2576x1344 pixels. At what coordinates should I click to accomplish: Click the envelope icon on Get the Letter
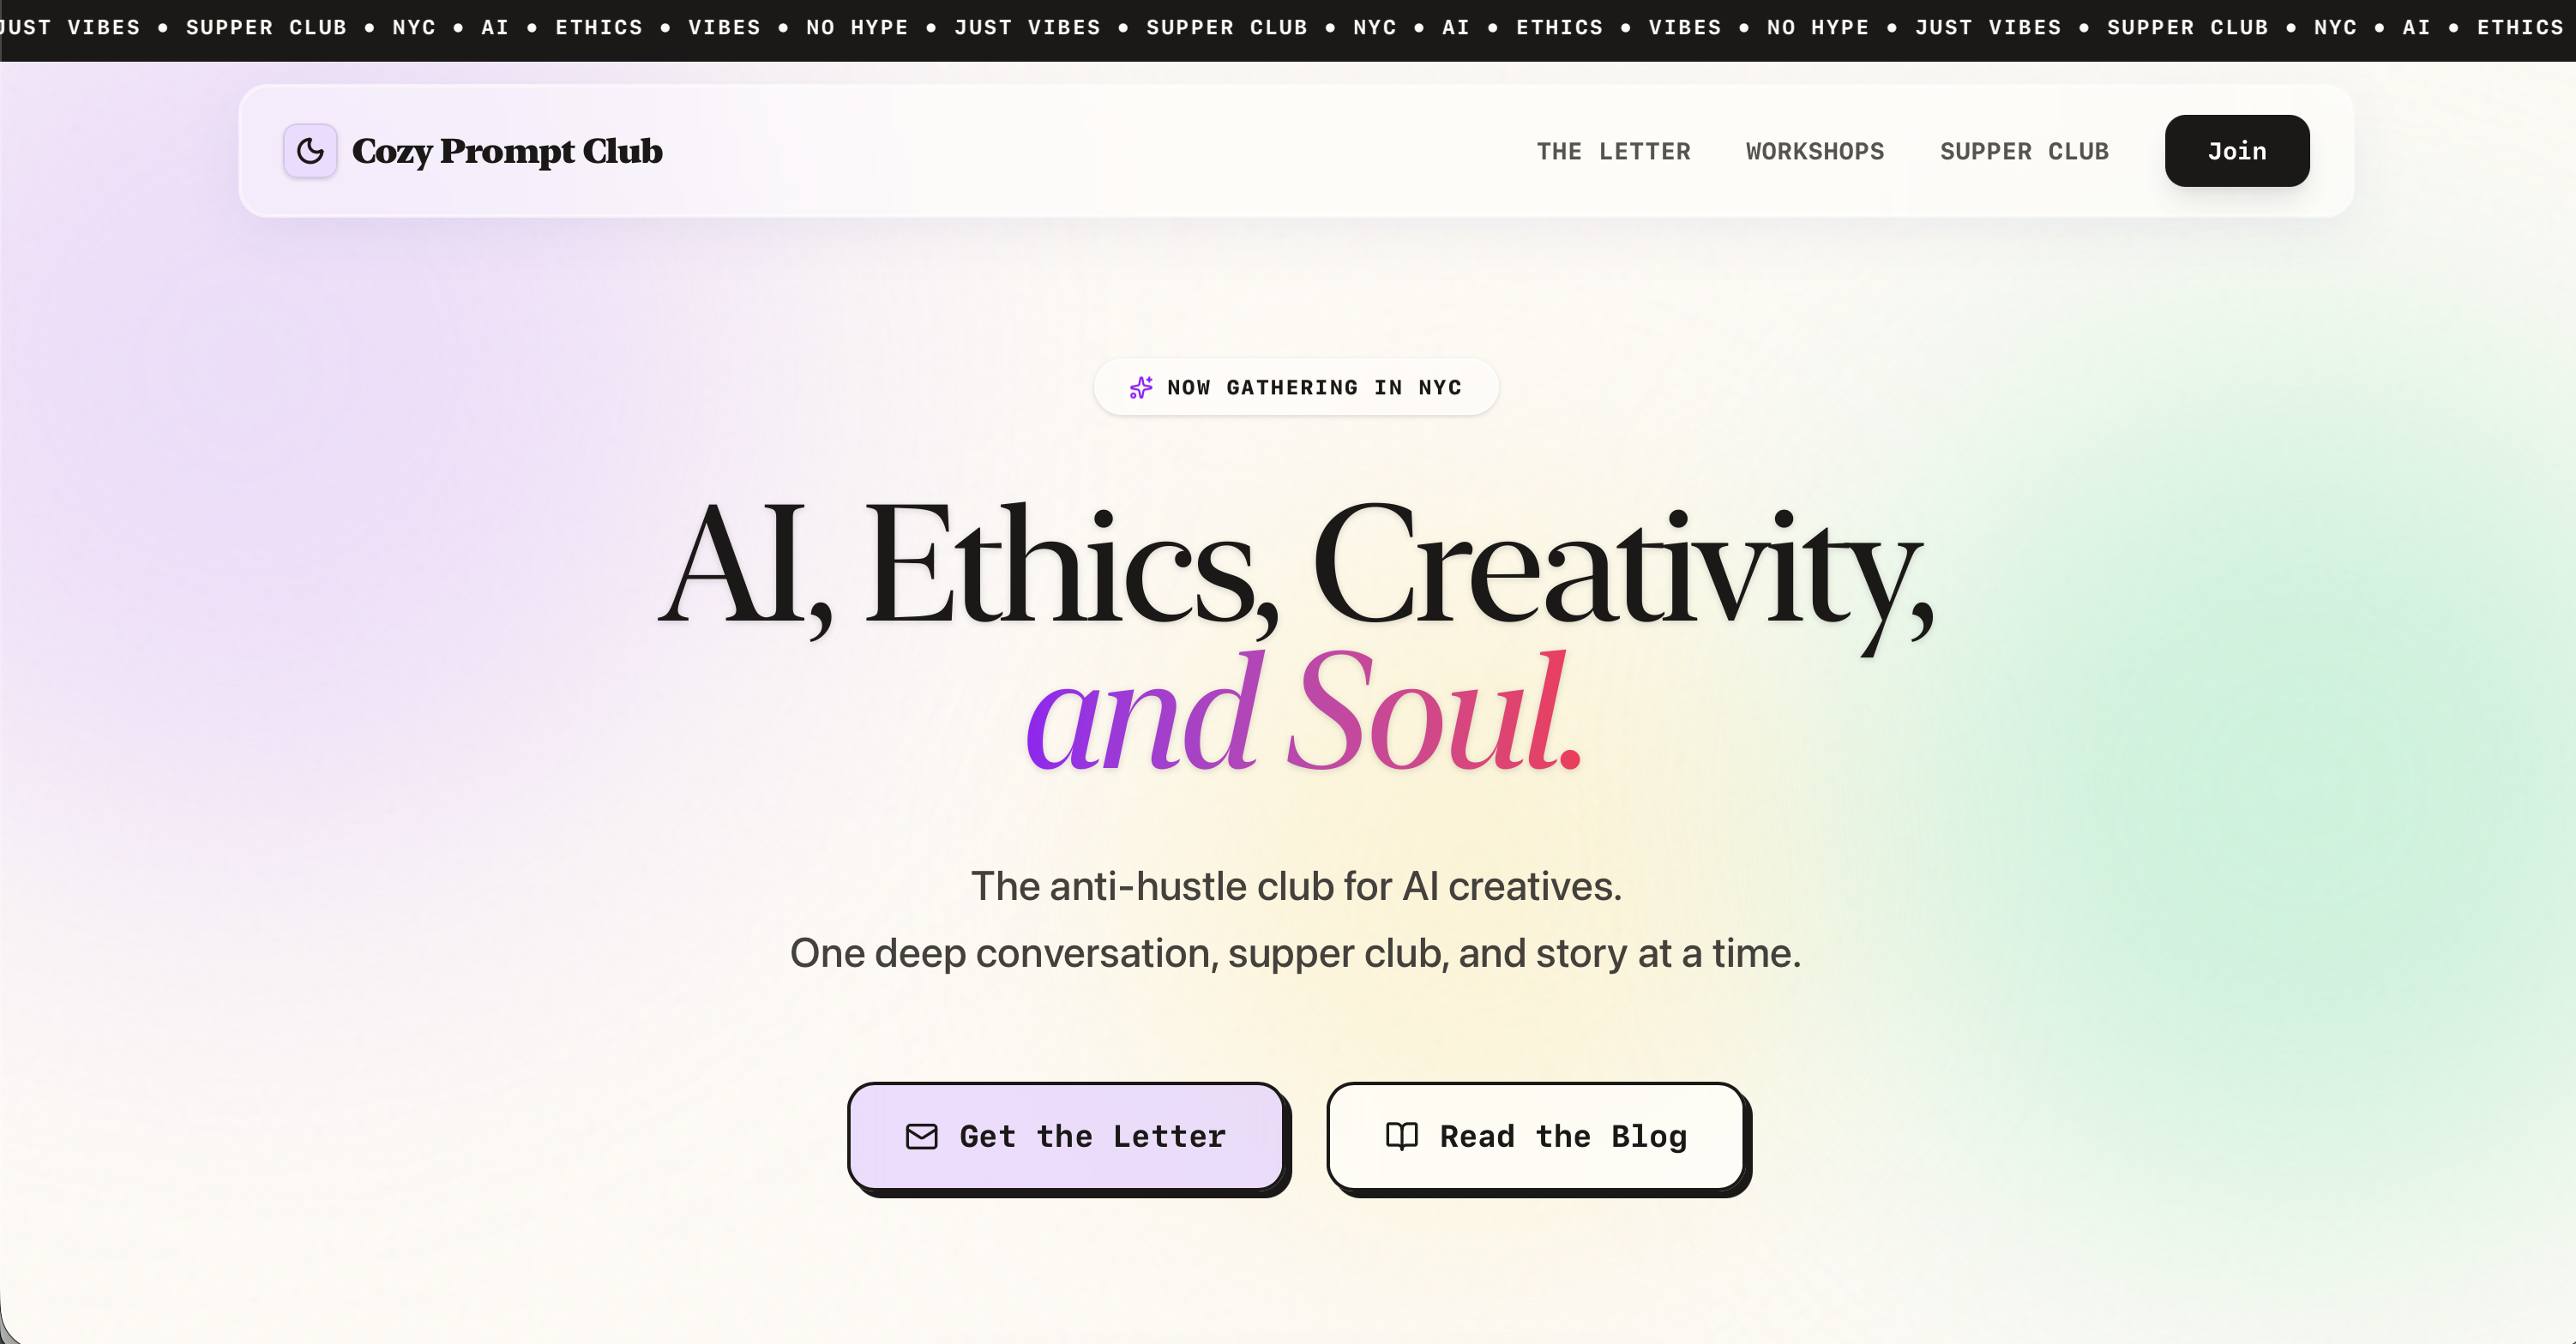pos(921,1137)
